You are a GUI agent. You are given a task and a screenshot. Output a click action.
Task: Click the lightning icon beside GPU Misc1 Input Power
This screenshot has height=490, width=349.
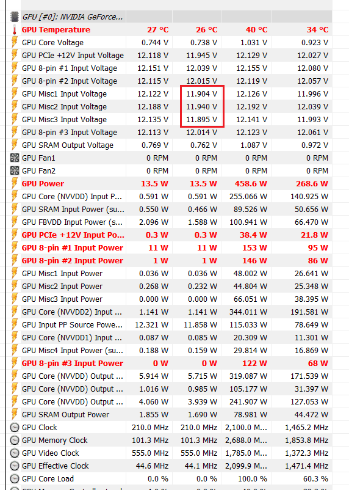pos(15,273)
